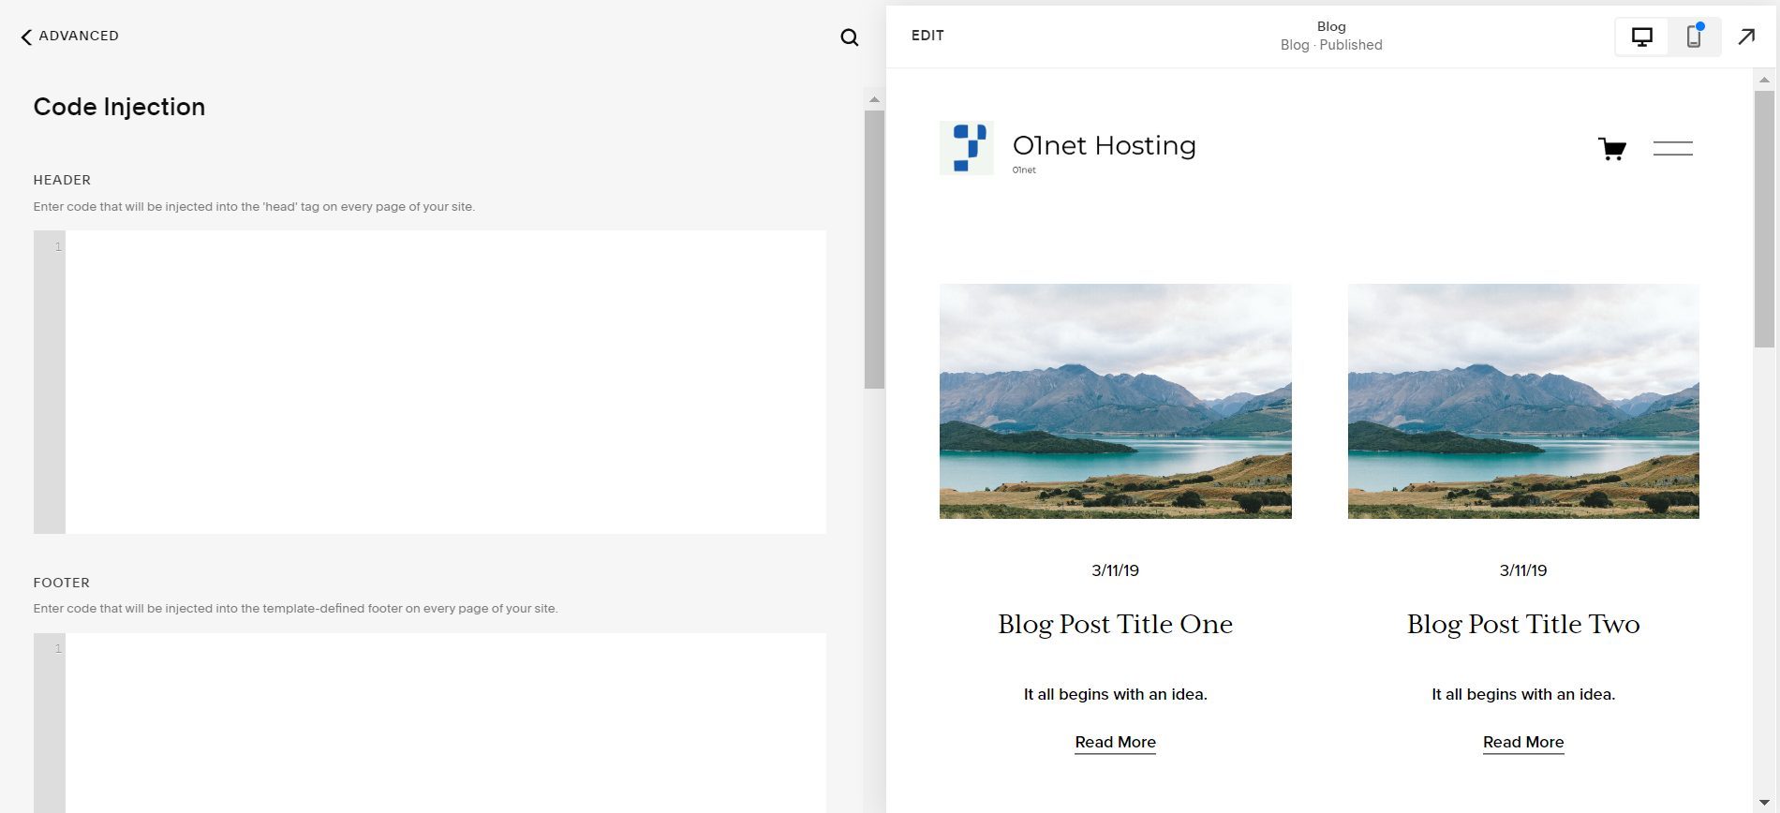The width and height of the screenshot is (1780, 813).
Task: Click the 'Blog · Published' status text
Action: (x=1331, y=45)
